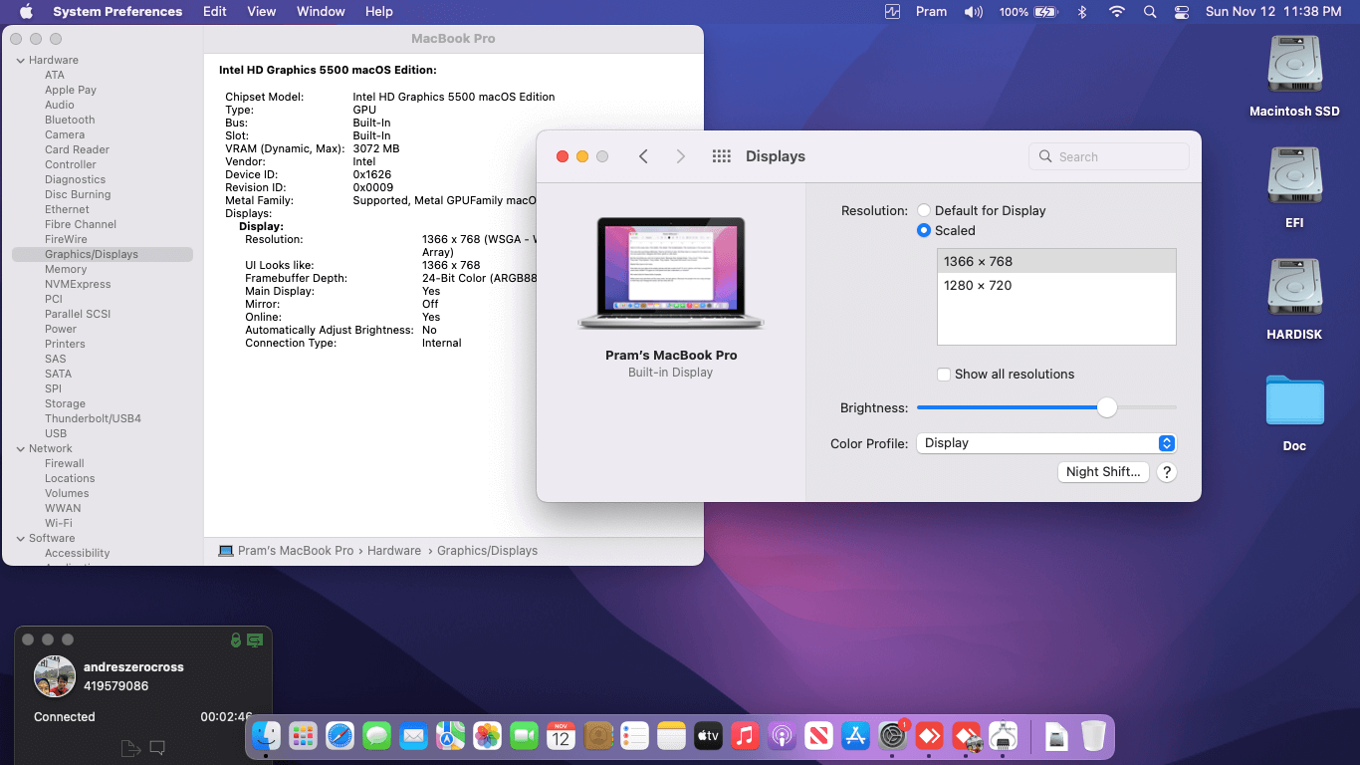Select the 1280 × 720 resolution

click(978, 286)
